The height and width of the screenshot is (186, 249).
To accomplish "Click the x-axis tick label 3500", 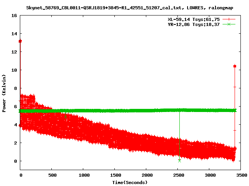I will (242, 175).
